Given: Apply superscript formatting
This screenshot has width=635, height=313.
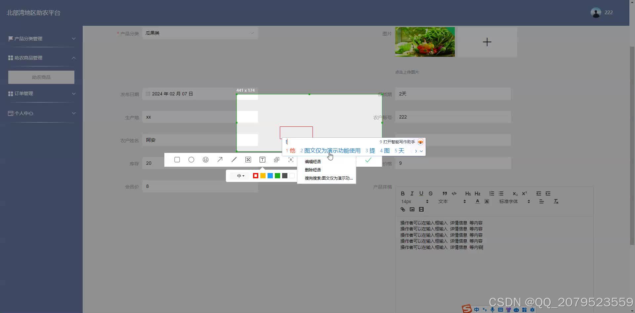Looking at the screenshot, I should (524, 193).
